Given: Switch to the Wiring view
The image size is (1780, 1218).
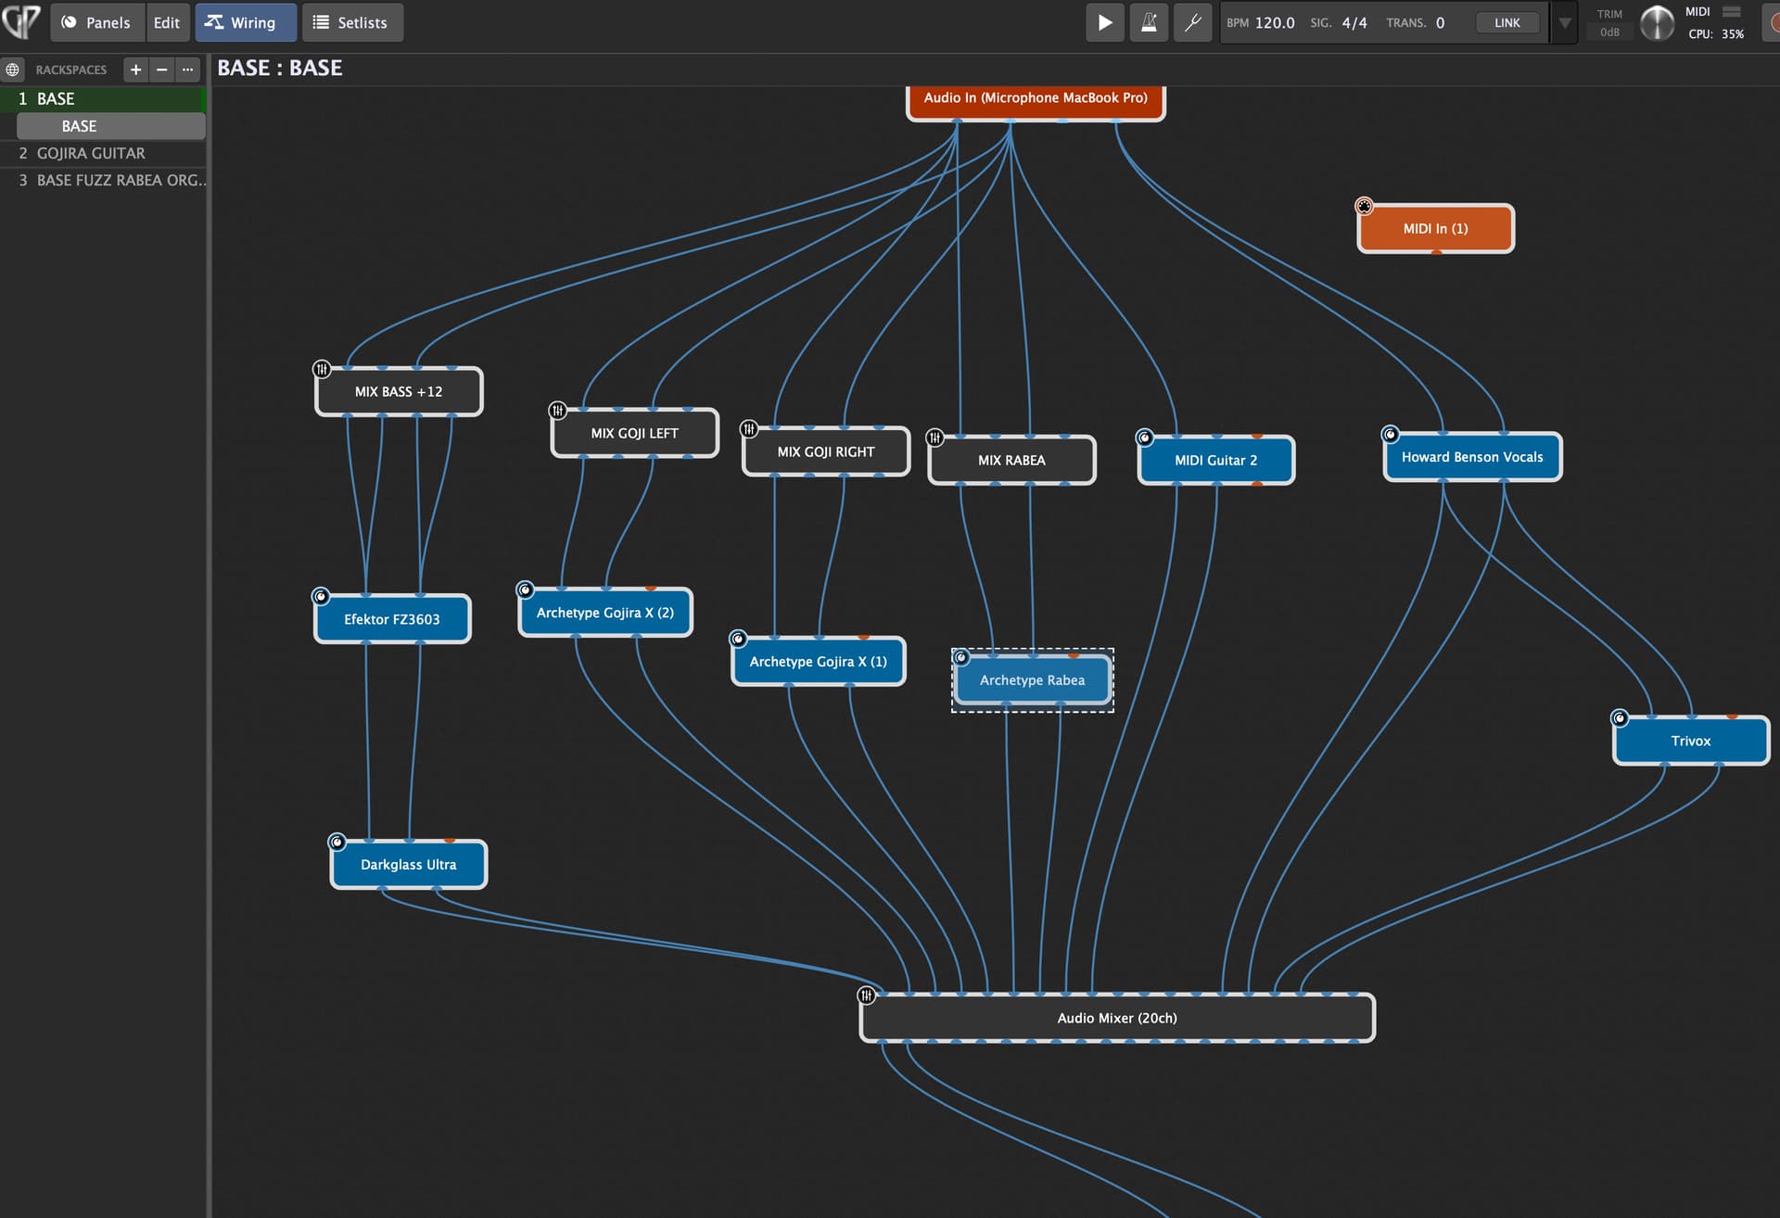Looking at the screenshot, I should tap(245, 22).
